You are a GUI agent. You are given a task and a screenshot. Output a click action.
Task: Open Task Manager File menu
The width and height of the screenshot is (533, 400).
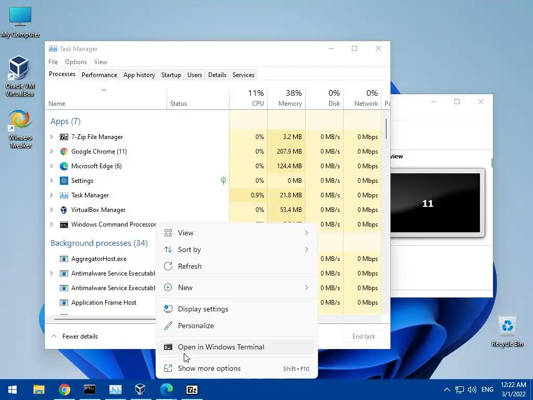click(53, 62)
